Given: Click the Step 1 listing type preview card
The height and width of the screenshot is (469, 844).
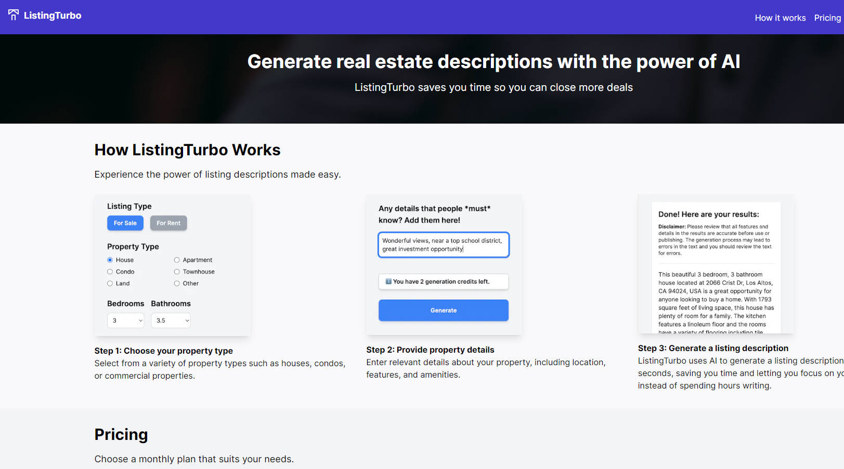Looking at the screenshot, I should coord(173,265).
